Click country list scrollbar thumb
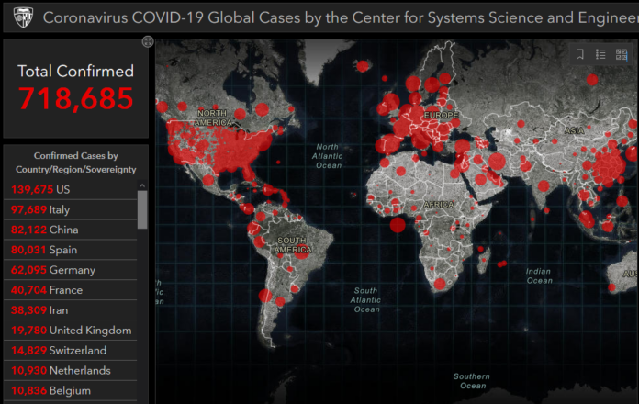Screen dimensions: 639x404 tap(142, 209)
